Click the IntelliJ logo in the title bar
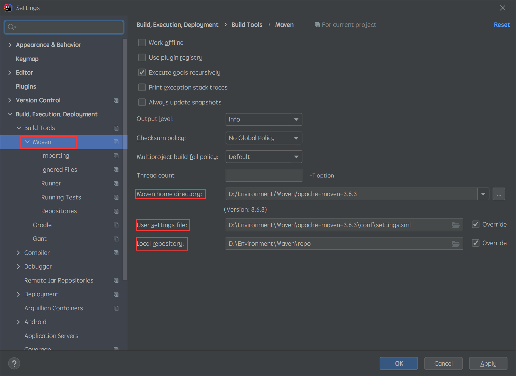The image size is (516, 376). coord(8,8)
